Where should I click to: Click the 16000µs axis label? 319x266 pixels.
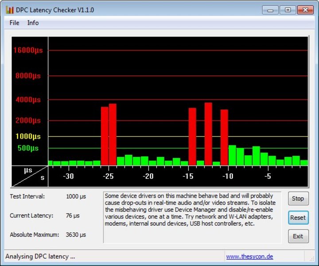pos(28,50)
